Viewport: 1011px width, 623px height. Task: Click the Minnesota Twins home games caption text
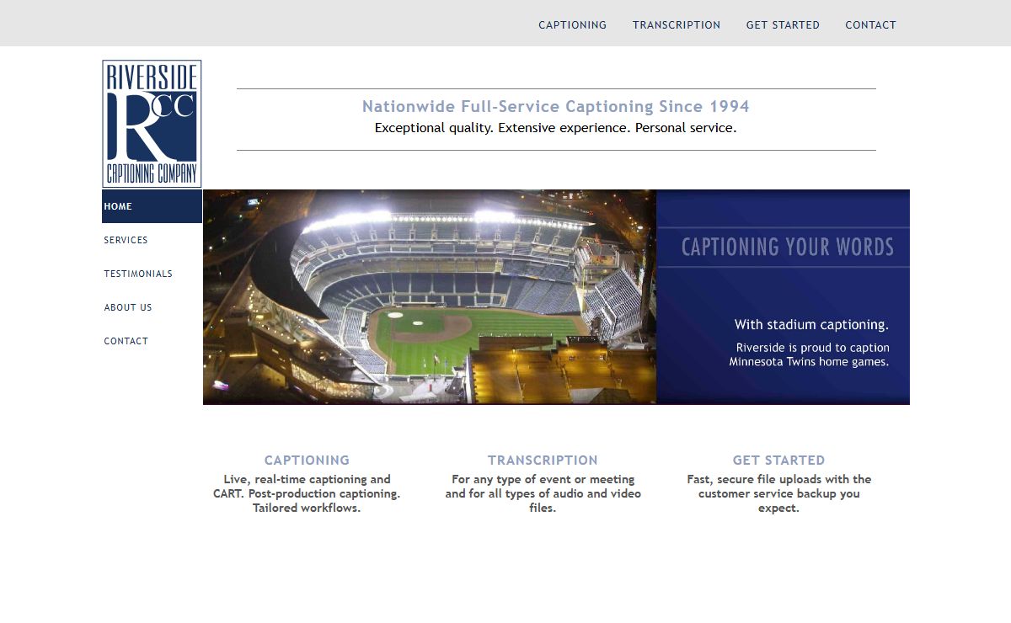[x=809, y=354]
